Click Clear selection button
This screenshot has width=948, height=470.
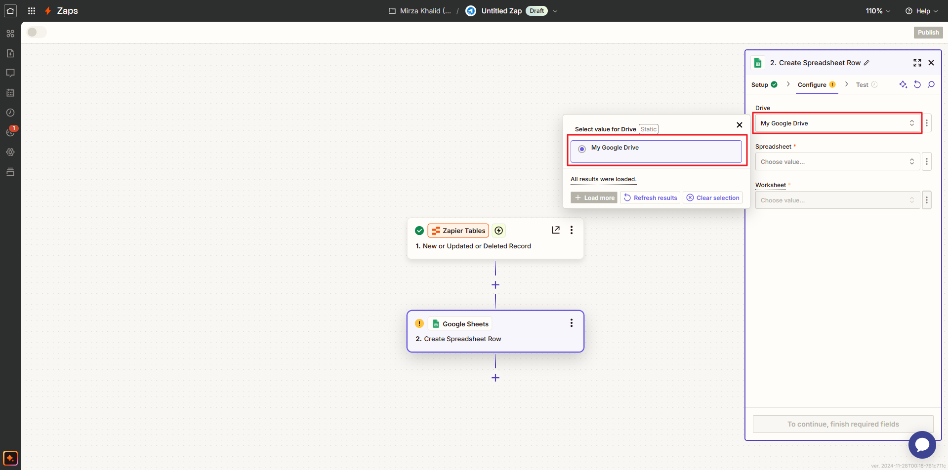pyautogui.click(x=712, y=198)
